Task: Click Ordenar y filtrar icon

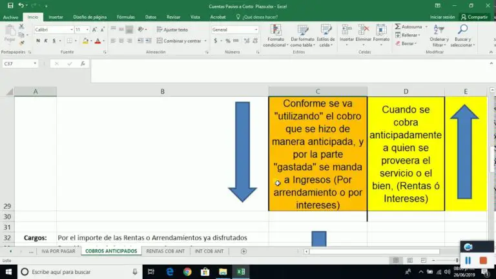Action: (x=440, y=36)
